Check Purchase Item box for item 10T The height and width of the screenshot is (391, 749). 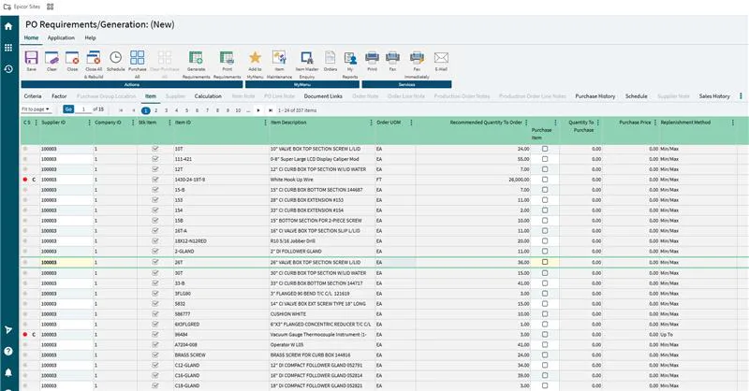[x=545, y=149]
